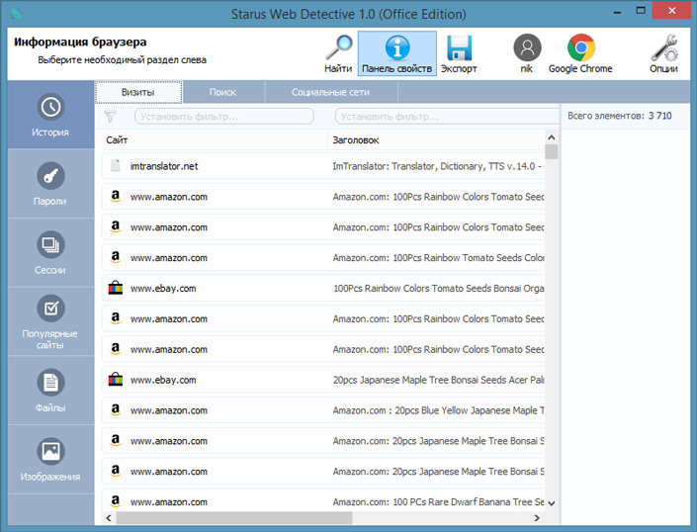Select the ImTranslator: Translator, Dictionary title
The image size is (697, 532).
tap(438, 166)
